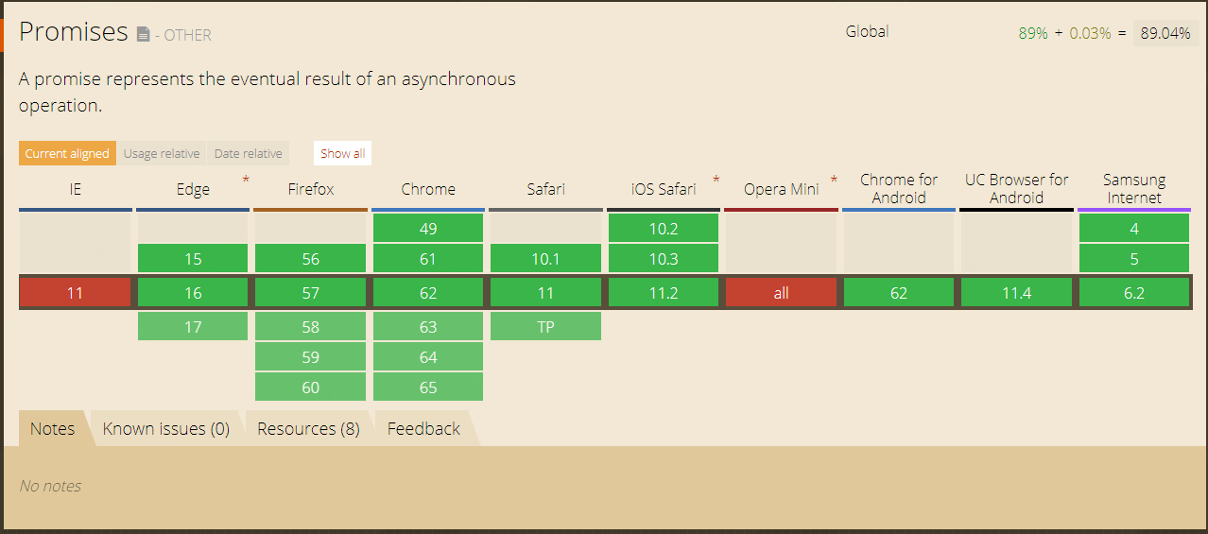The image size is (1208, 534).
Task: Select the Firefox 60 version cell
Action: [x=311, y=388]
